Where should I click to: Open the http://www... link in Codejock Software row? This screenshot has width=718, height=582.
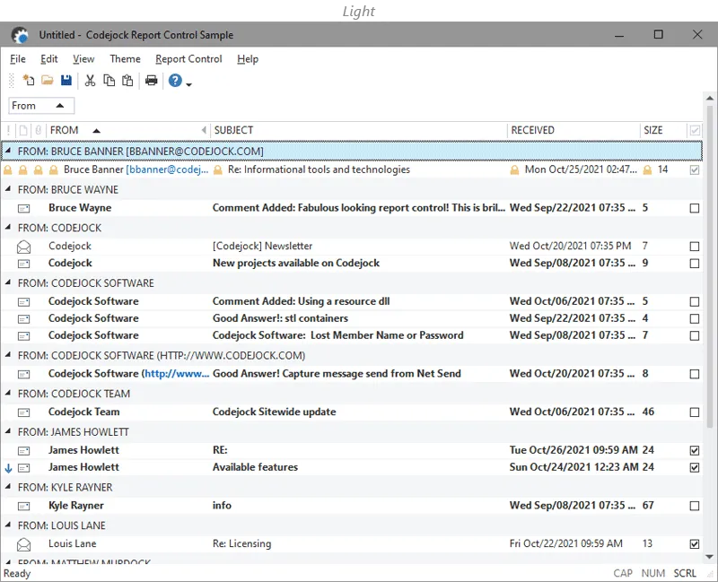point(177,374)
